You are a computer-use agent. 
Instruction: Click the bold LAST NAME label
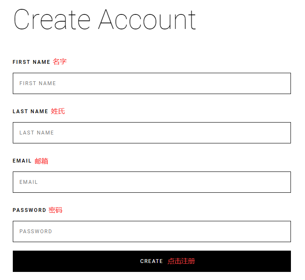[30, 111]
